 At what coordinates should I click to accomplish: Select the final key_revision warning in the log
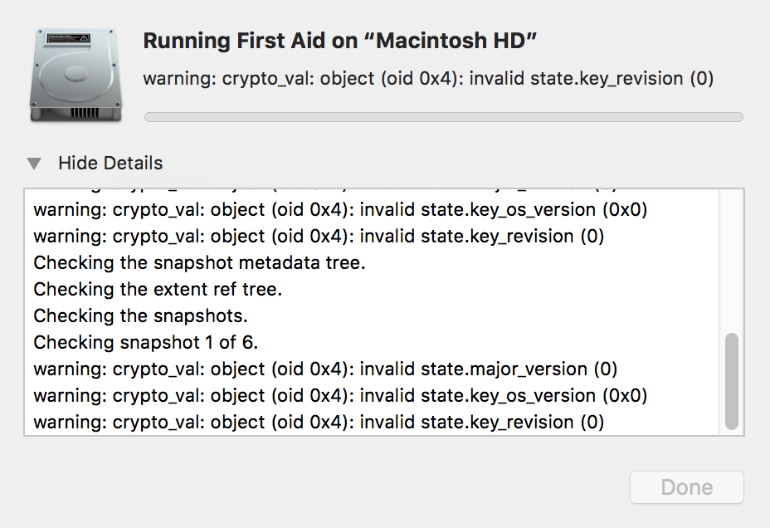[x=319, y=423]
